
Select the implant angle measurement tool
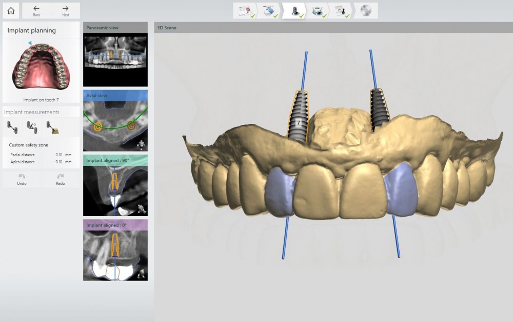31,126
